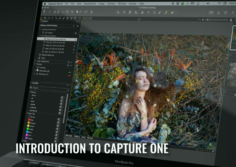Rotate image left with toolbar icon
The image size is (236, 167).
(x=55, y=12)
